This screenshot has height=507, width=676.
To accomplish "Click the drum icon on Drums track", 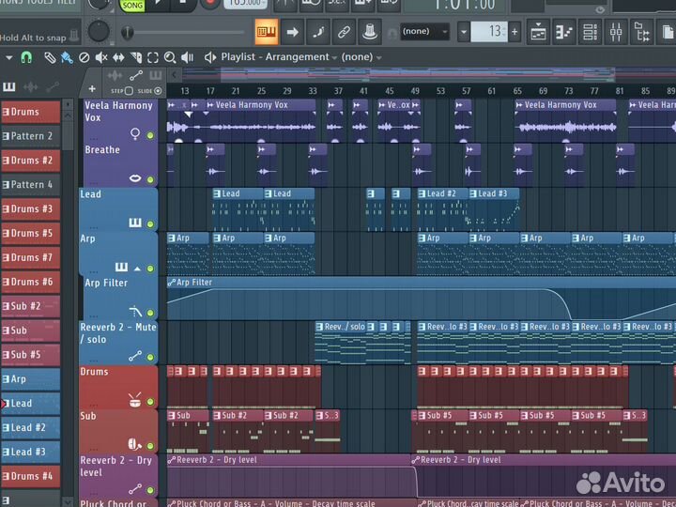I will (x=134, y=400).
